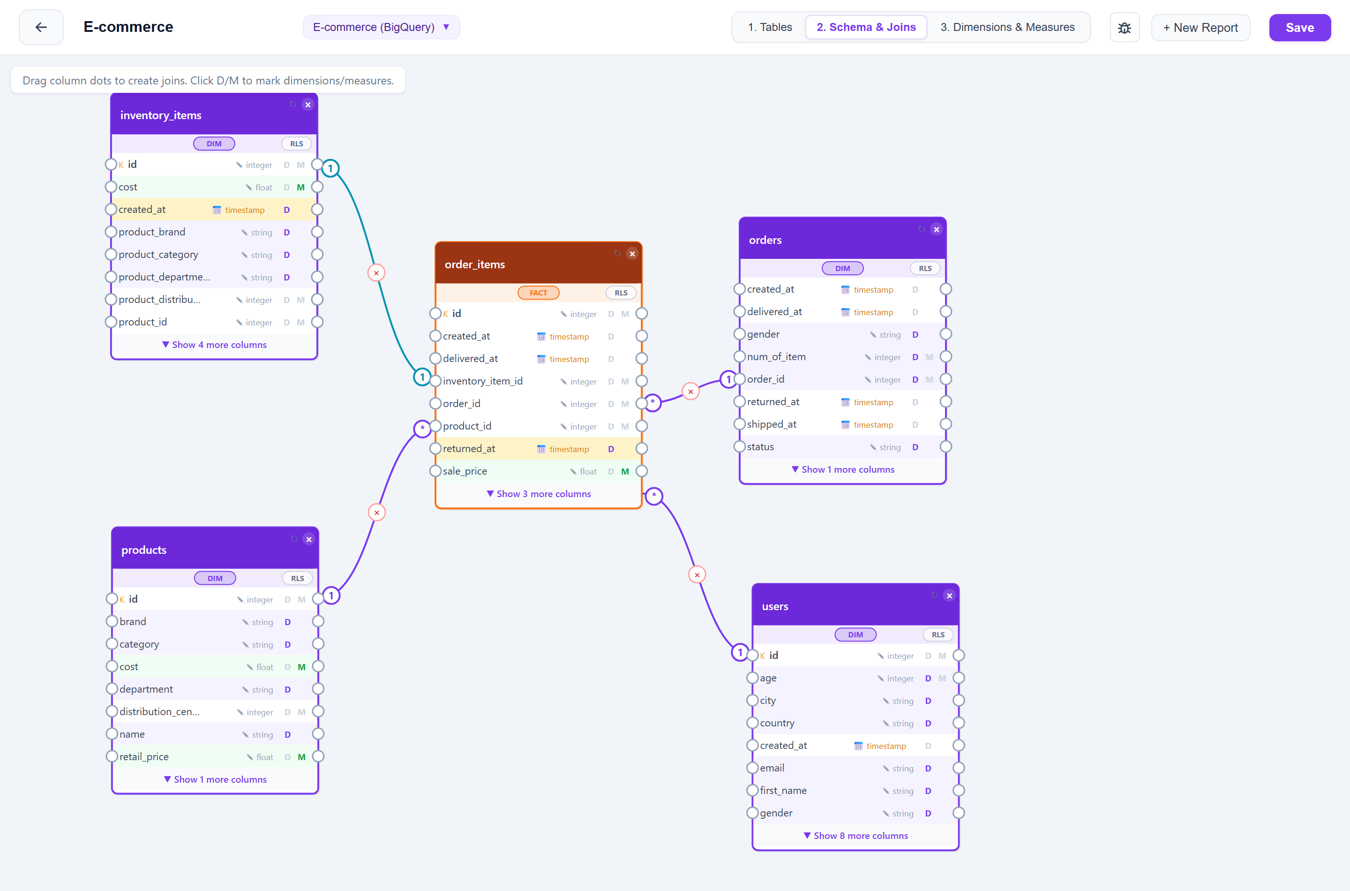
Task: Expand Show 3 more columns in order_items
Action: (x=539, y=494)
